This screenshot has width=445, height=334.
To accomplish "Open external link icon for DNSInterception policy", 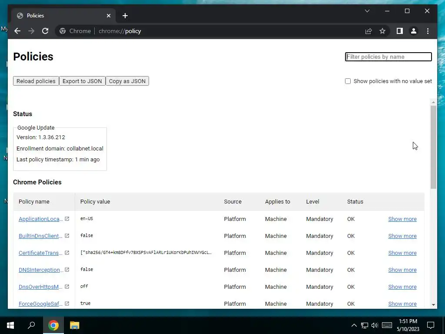I will 67,270.
